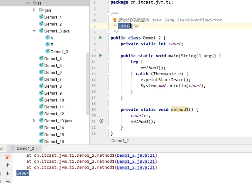
Task: Fold the catch block at line 13
Action: point(108,74)
